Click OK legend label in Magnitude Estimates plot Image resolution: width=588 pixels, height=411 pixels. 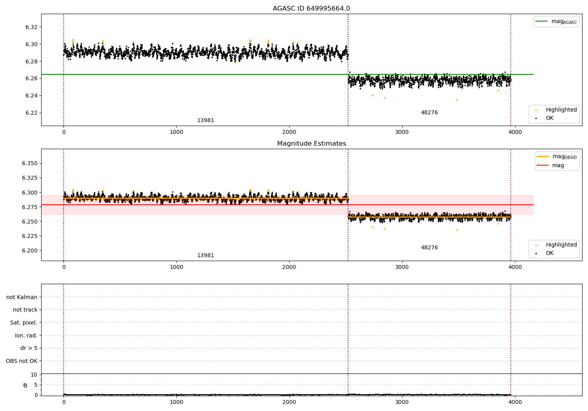pyautogui.click(x=550, y=253)
